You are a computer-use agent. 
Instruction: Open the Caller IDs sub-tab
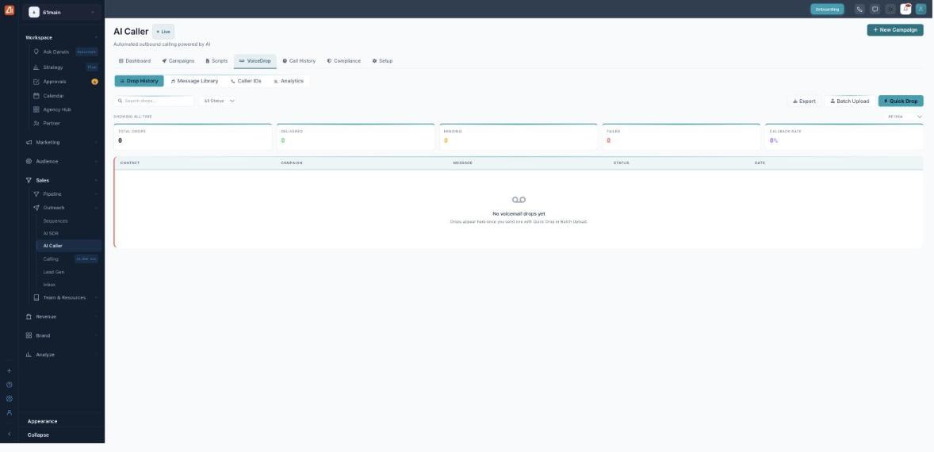click(x=246, y=81)
